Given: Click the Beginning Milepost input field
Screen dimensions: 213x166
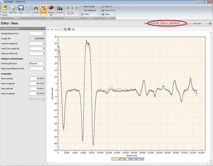Looking at the screenshot, I should click(x=37, y=69).
